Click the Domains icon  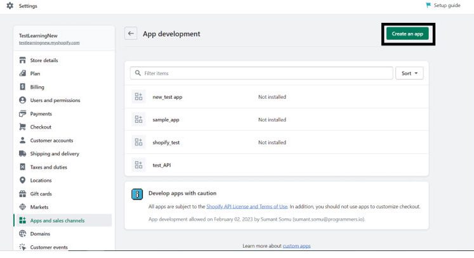click(x=23, y=233)
